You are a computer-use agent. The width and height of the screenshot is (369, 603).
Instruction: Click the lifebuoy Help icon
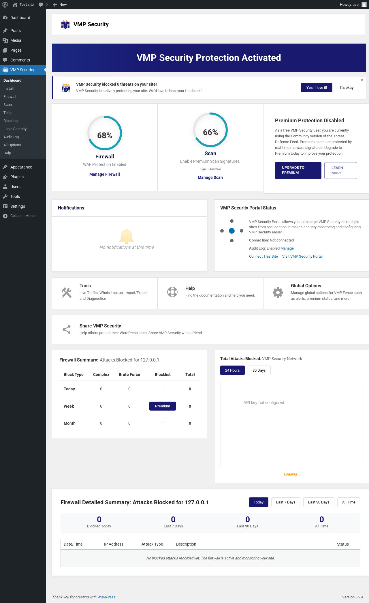tap(172, 292)
